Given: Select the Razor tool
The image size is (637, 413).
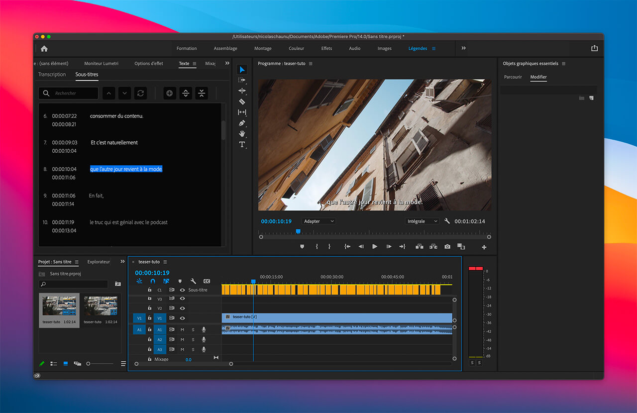Looking at the screenshot, I should 242,102.
